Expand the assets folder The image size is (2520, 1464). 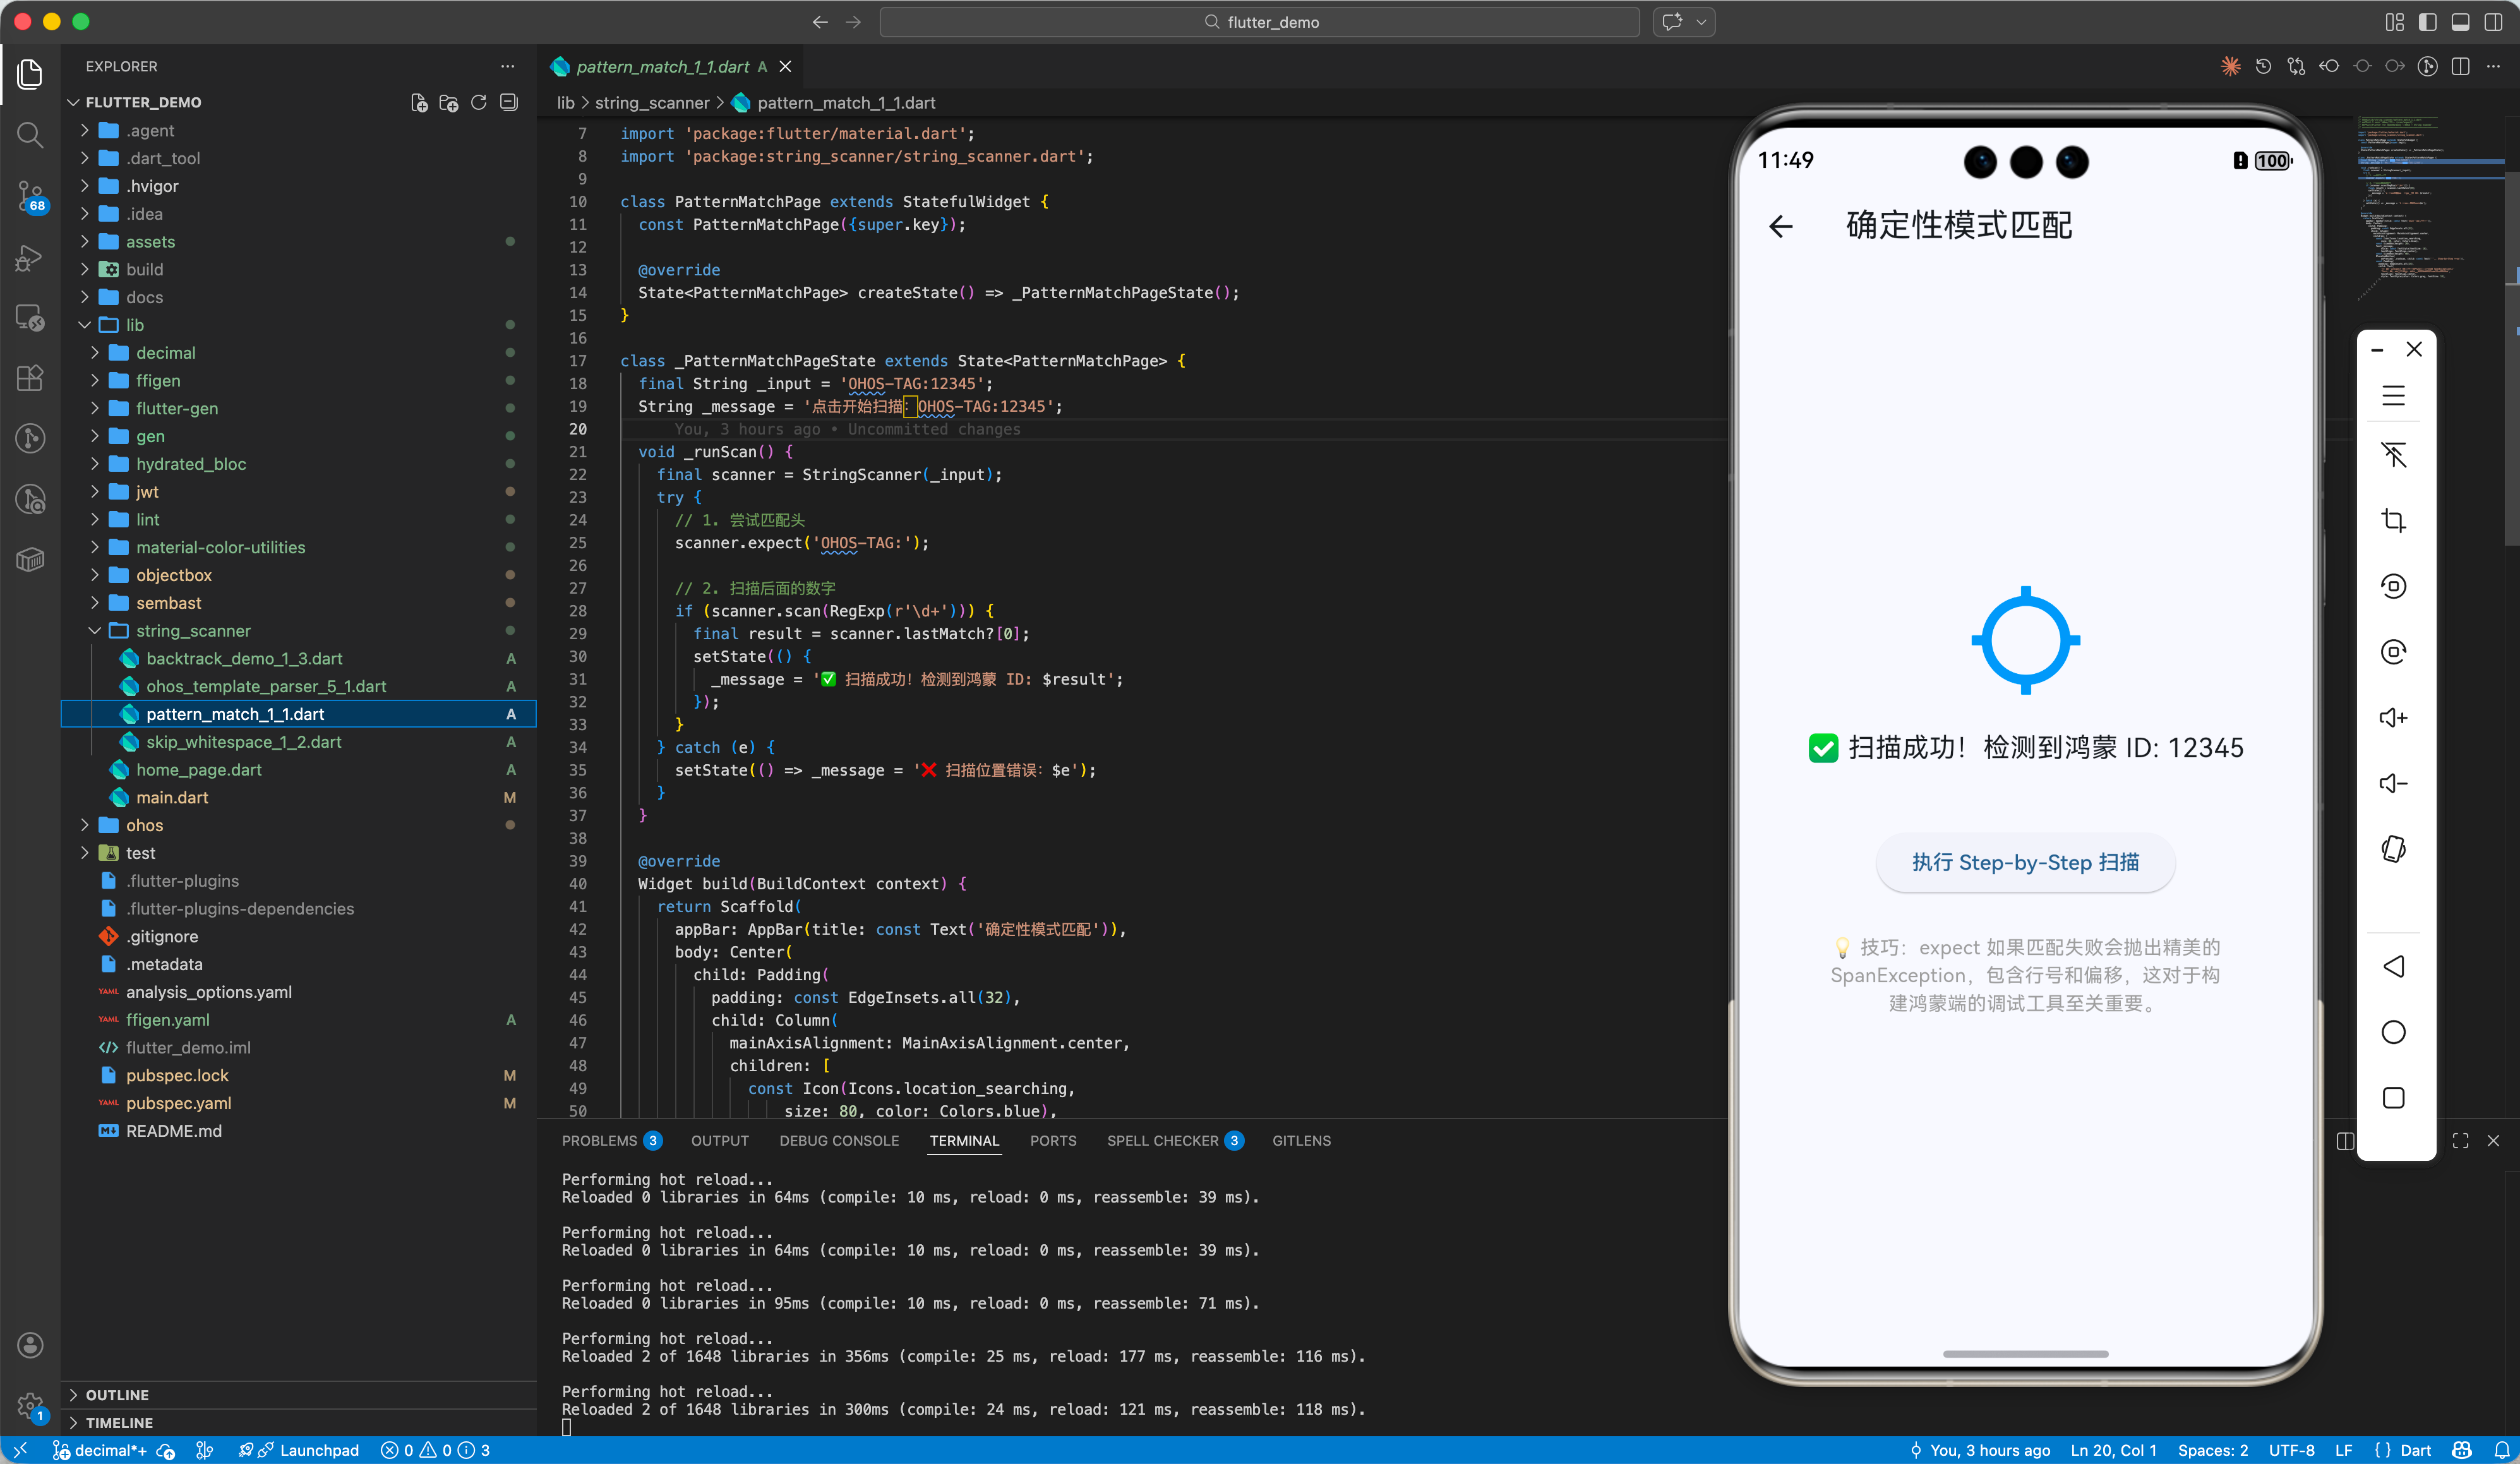pyautogui.click(x=150, y=241)
